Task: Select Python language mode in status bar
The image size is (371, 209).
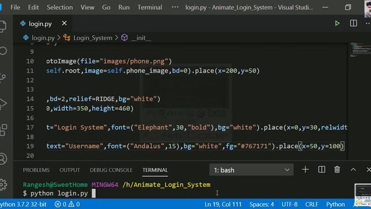Action: tap(336, 204)
